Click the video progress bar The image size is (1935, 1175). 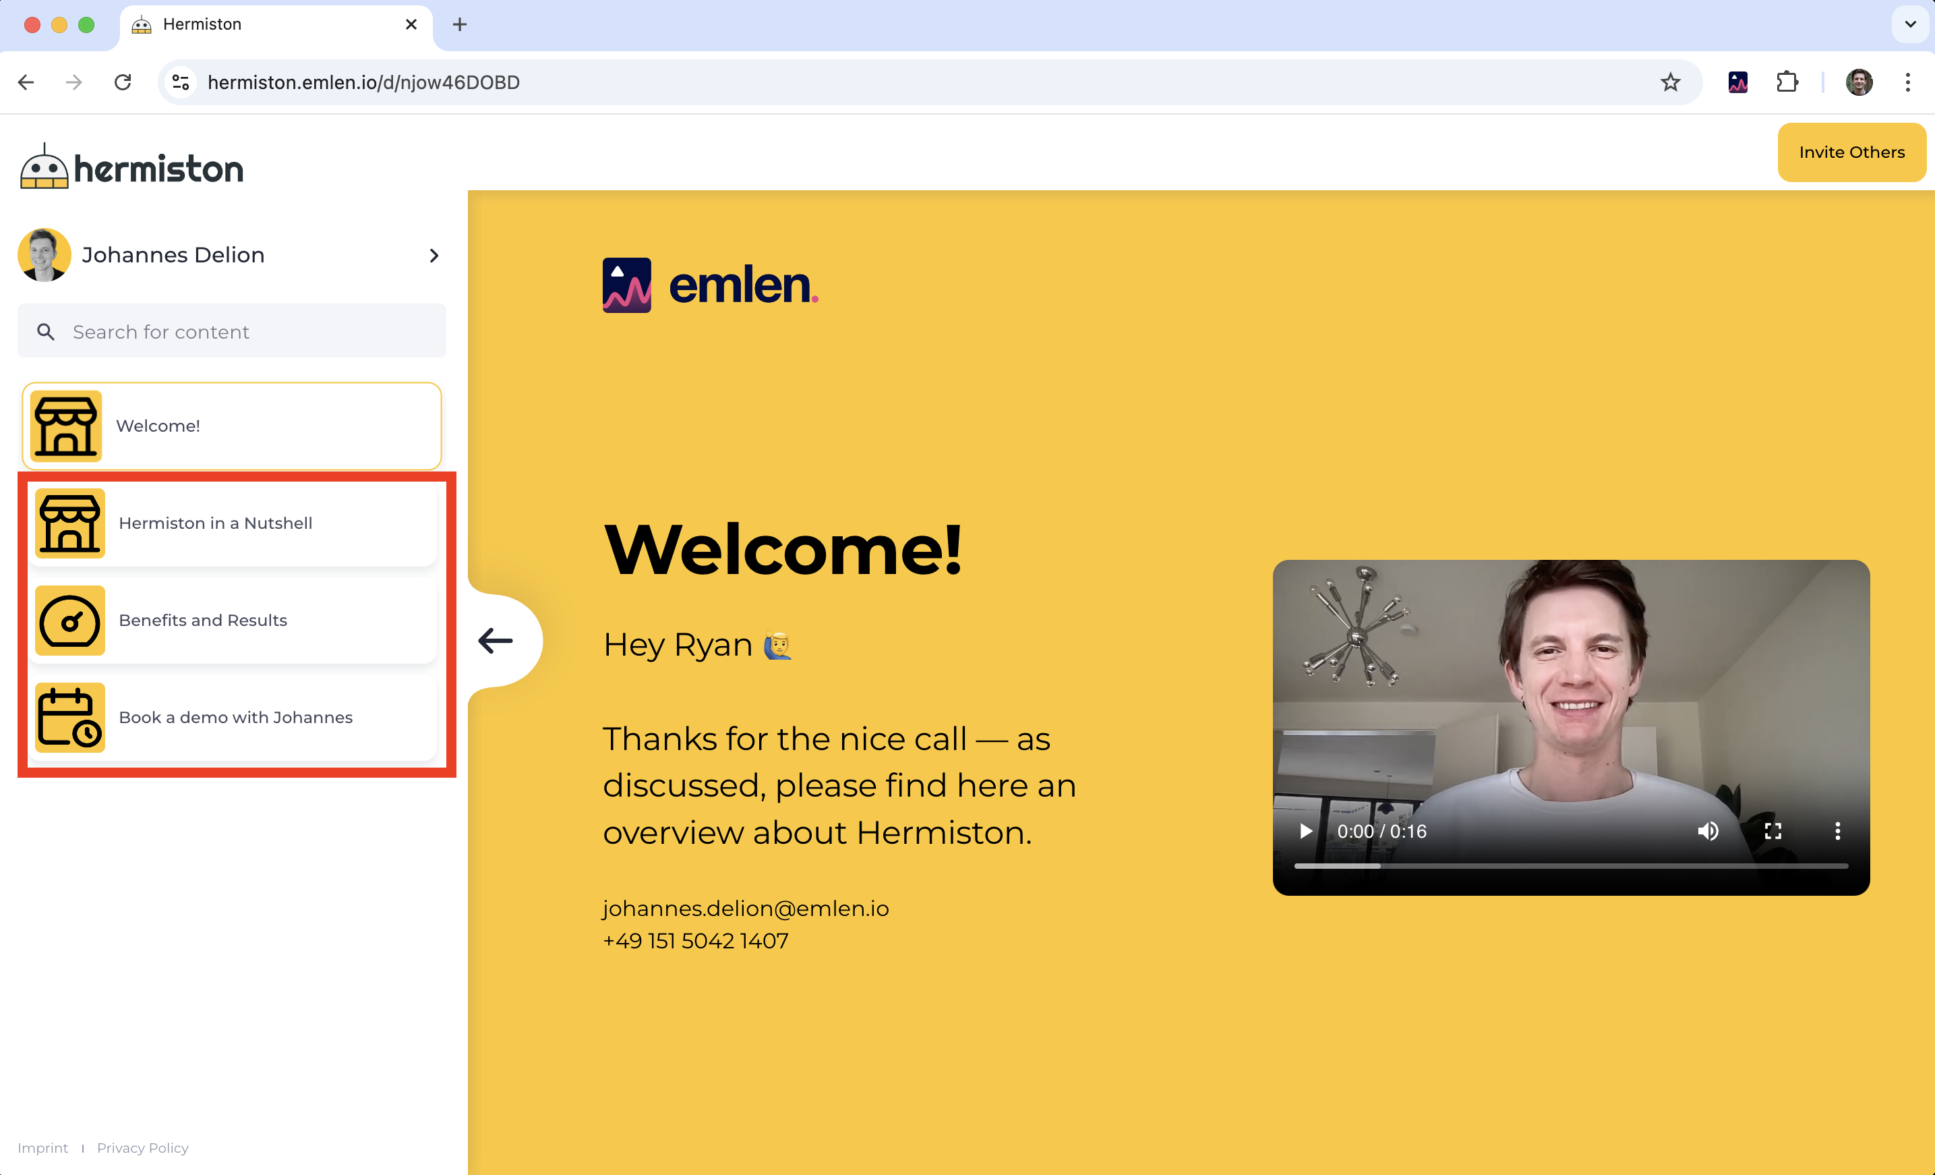pos(1571,865)
